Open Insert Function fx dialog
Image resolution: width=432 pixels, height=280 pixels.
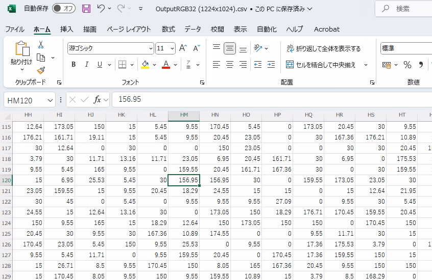(97, 99)
